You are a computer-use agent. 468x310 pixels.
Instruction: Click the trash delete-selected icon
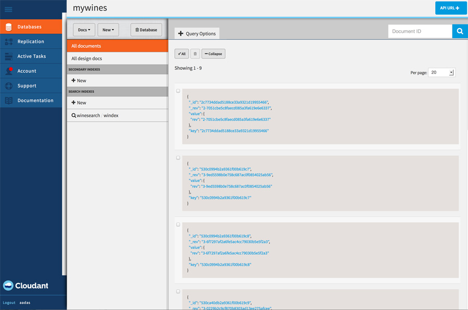195,54
